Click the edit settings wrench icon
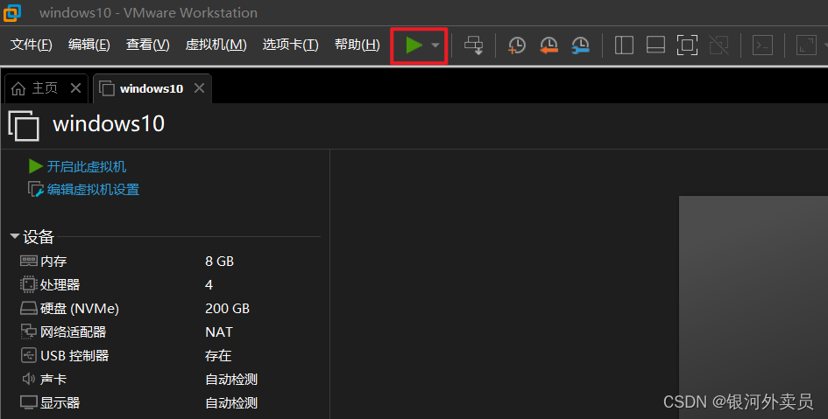Image resolution: width=828 pixels, height=419 pixels. coord(35,189)
